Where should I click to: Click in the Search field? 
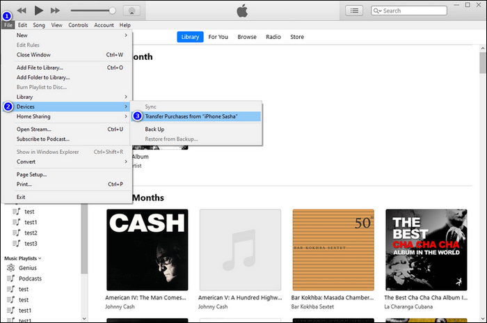pyautogui.click(x=409, y=10)
